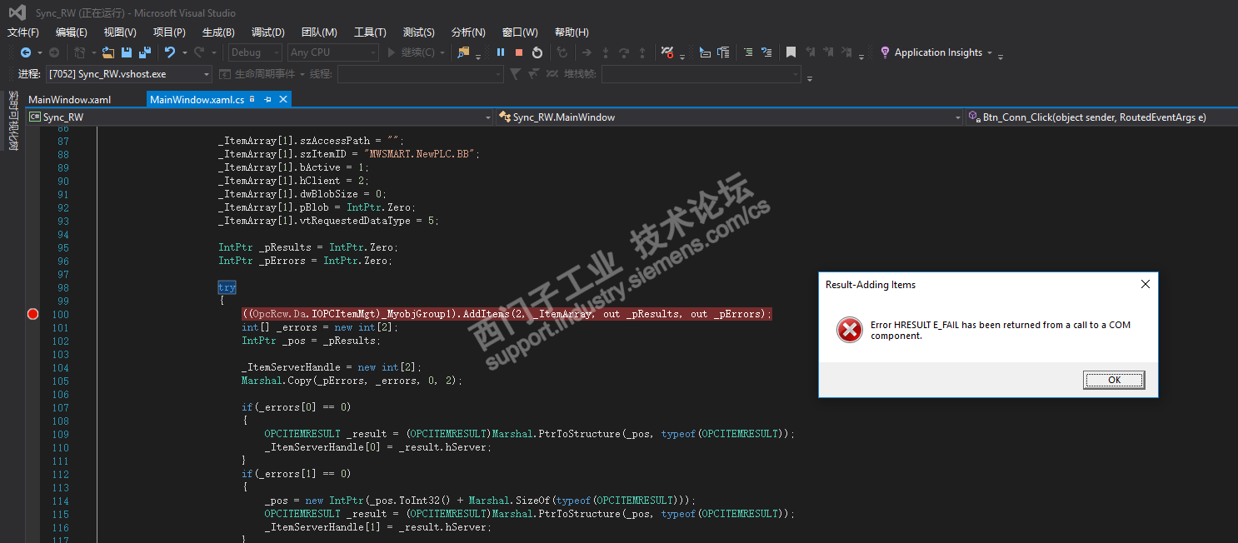Image resolution: width=1238 pixels, height=543 pixels.
Task: Open the Any CPU platform dropdown
Action: click(333, 52)
